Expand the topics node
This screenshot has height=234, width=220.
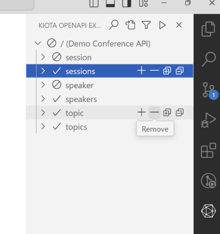pyautogui.click(x=43, y=126)
